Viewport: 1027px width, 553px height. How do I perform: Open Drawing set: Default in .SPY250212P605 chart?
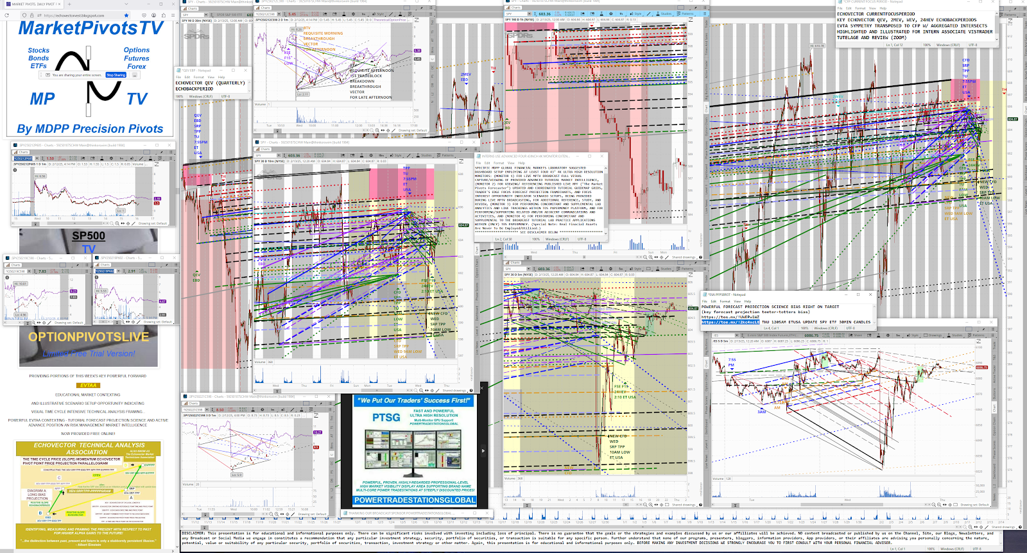[x=153, y=223]
